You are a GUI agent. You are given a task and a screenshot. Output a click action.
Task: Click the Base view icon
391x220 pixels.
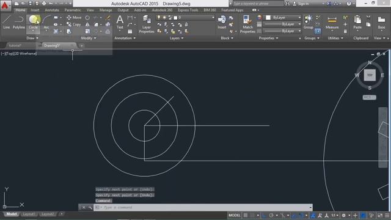(381, 23)
